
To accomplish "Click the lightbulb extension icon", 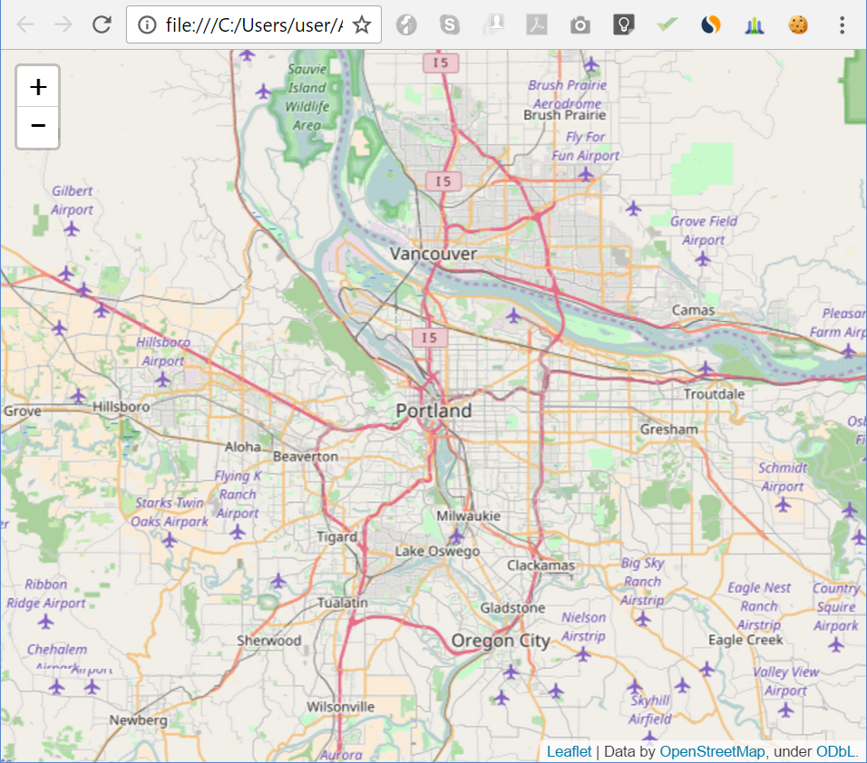I will [x=623, y=24].
